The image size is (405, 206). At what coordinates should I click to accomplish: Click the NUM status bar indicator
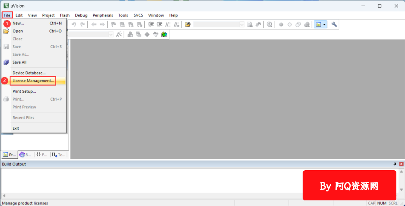tap(382, 203)
